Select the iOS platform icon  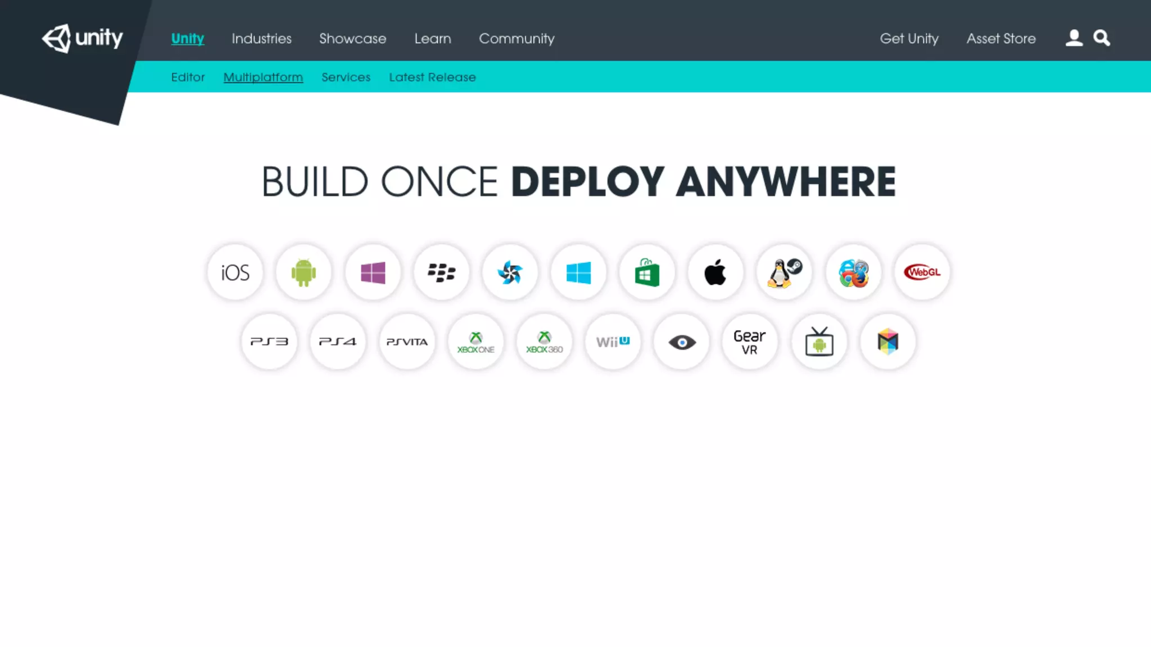pos(235,272)
